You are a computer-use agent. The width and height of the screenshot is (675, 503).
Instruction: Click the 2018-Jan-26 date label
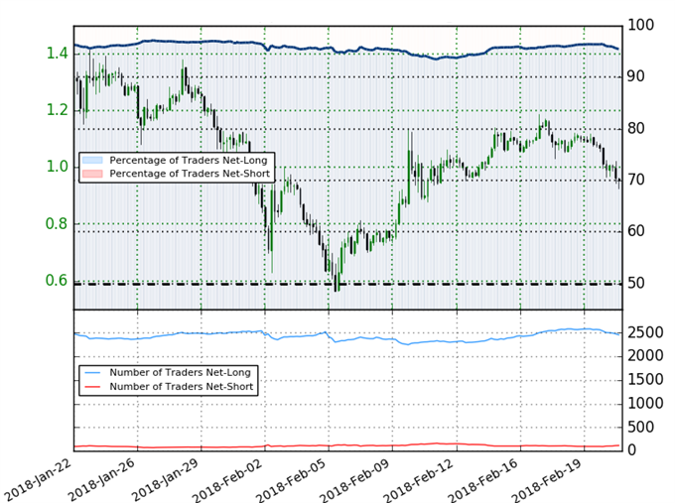[x=101, y=479]
